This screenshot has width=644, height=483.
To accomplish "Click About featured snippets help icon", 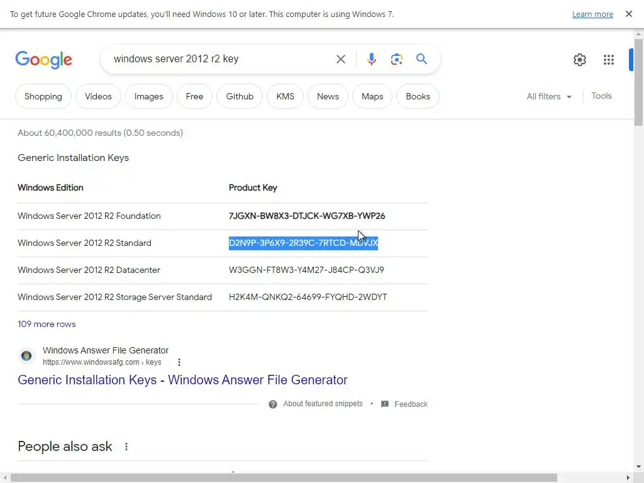I will coord(273,404).
